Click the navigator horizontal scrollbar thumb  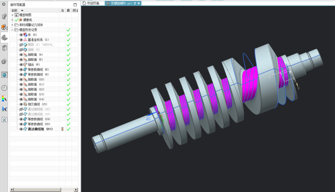tap(37, 189)
